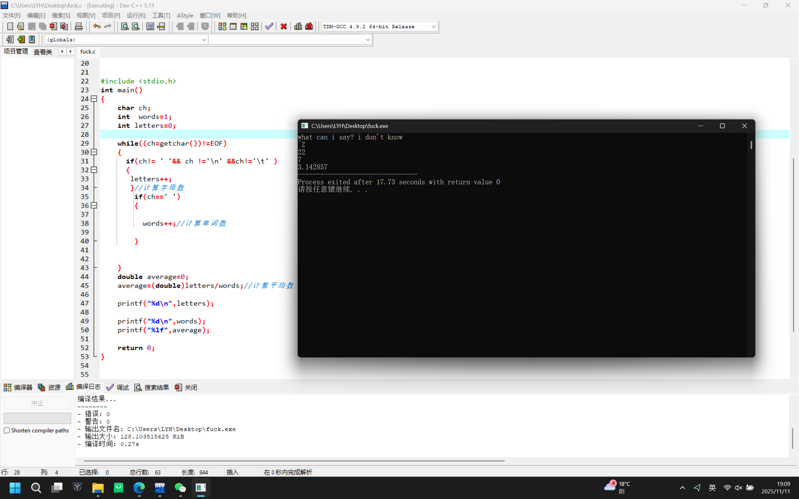Enable Shorten compiler paths checkbox
799x499 pixels.
click(7, 430)
